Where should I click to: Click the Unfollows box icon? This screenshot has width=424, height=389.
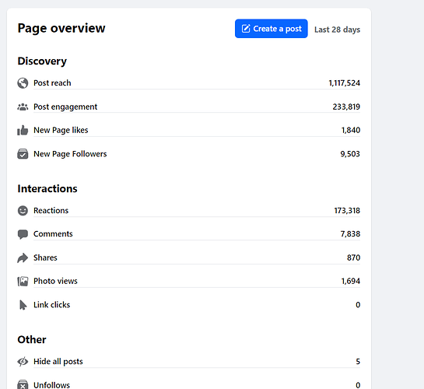tap(23, 384)
